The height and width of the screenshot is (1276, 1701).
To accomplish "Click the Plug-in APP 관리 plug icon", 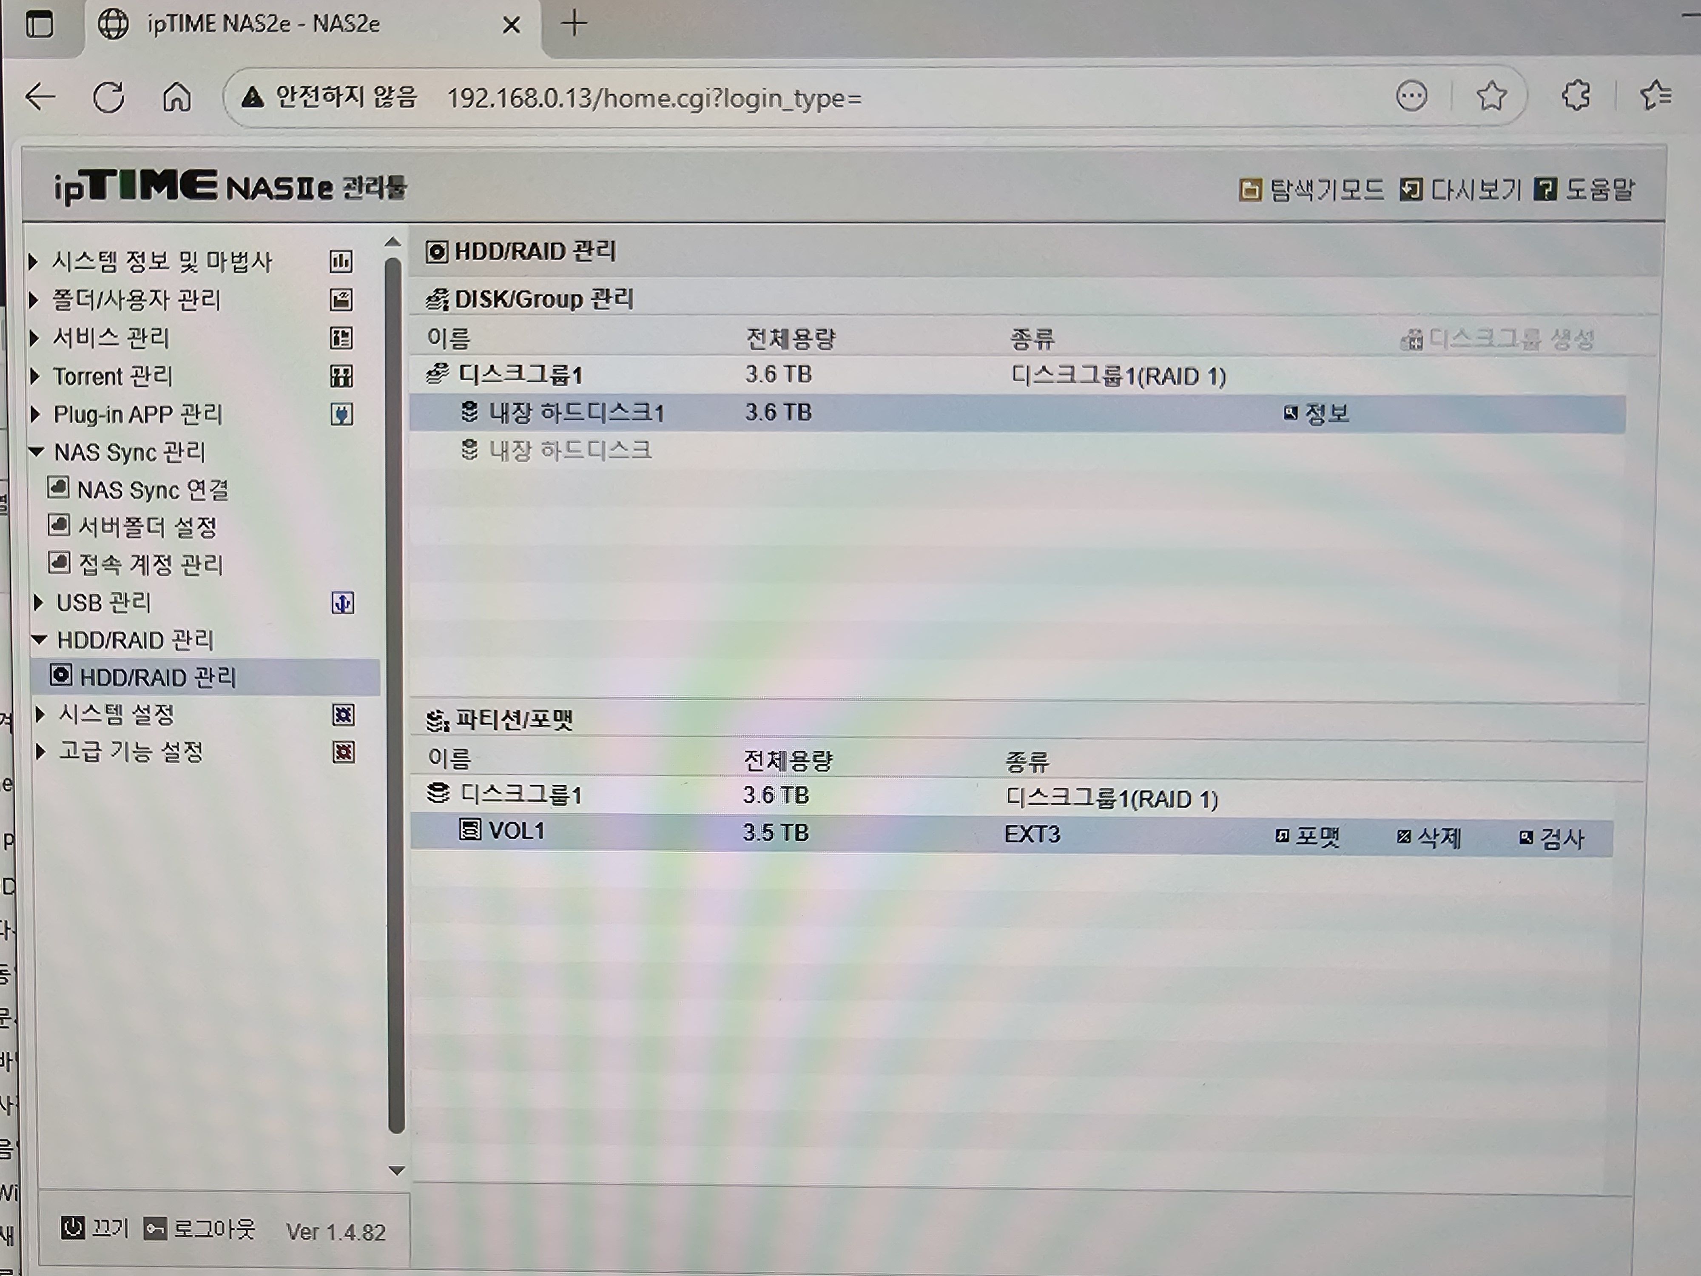I will pos(341,415).
